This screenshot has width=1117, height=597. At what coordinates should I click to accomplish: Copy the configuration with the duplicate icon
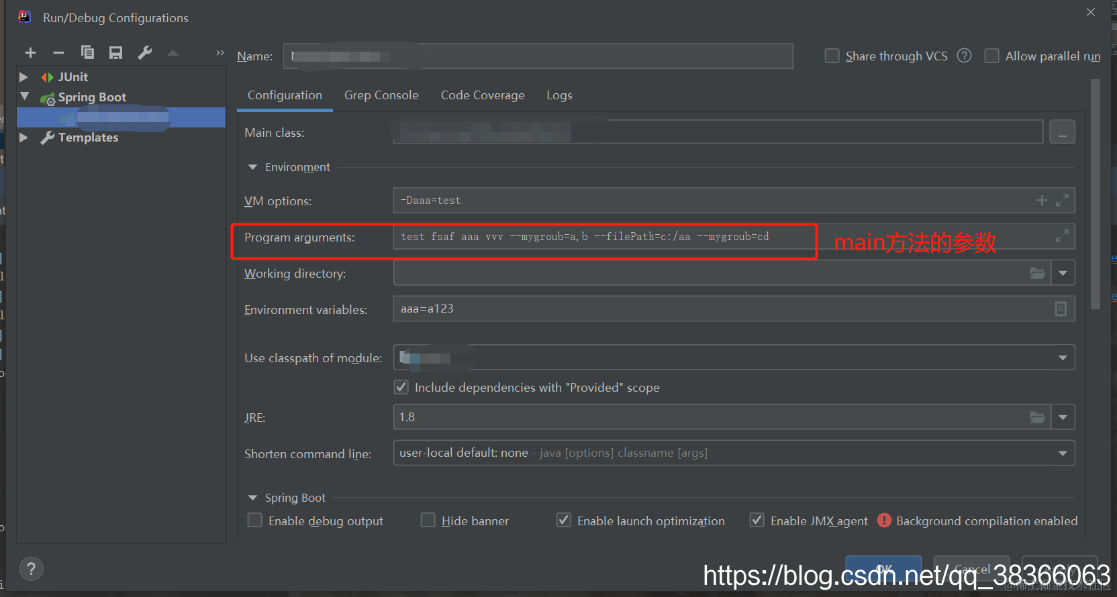tap(87, 52)
